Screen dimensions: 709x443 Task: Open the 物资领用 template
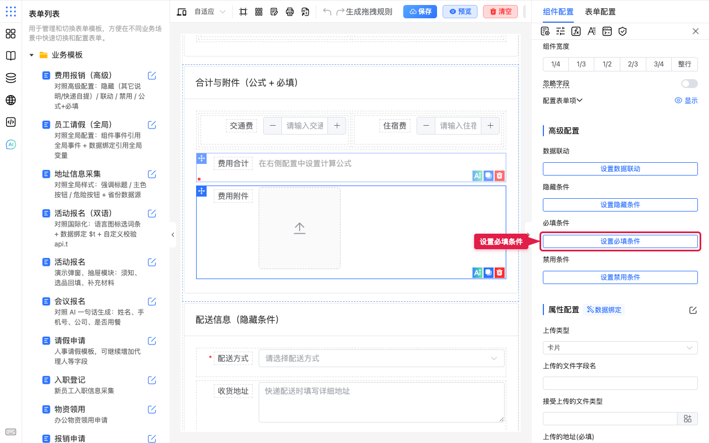click(70, 409)
